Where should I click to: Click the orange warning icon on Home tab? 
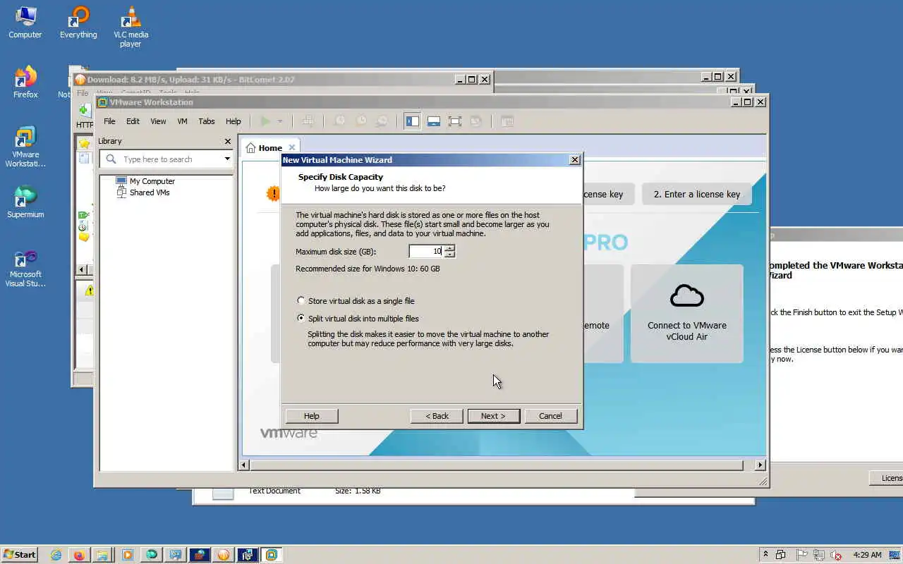pyautogui.click(x=273, y=193)
